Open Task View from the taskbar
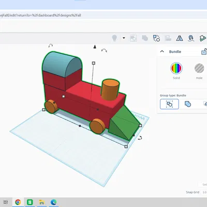Viewport: 207px width, 207px height. [6, 202]
